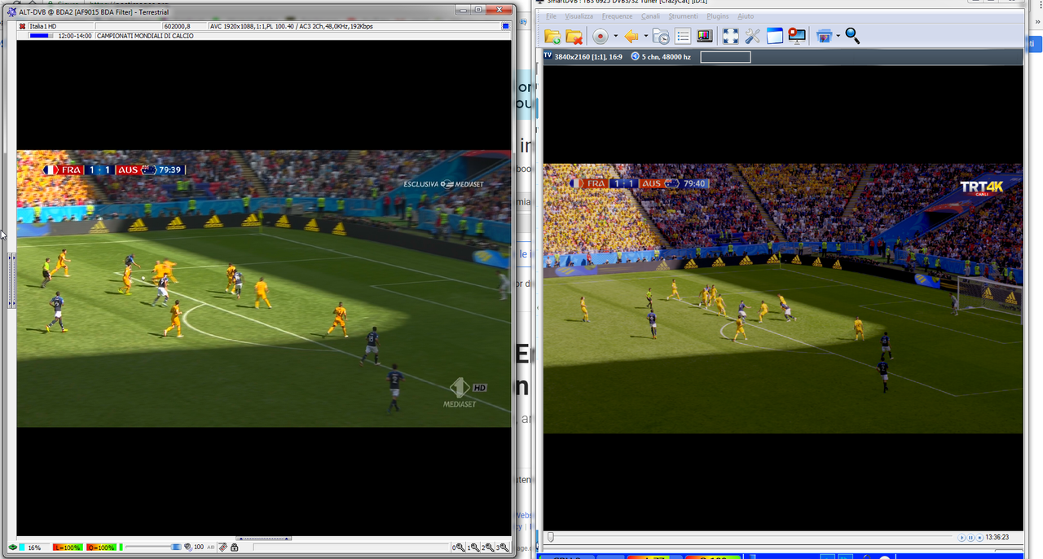The height and width of the screenshot is (559, 1043).
Task: Click the Italia1 HD channel name field
Action: point(61,26)
